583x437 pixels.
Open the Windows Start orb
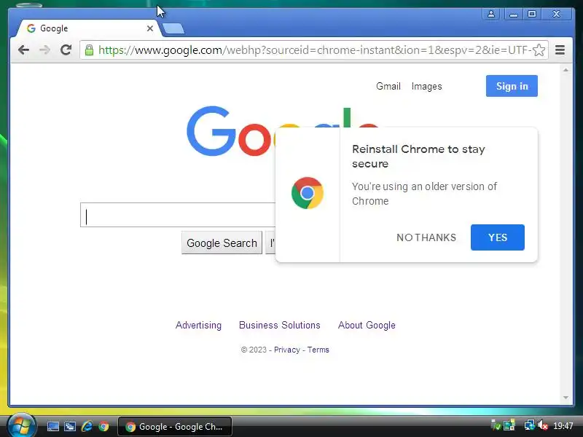coord(22,425)
